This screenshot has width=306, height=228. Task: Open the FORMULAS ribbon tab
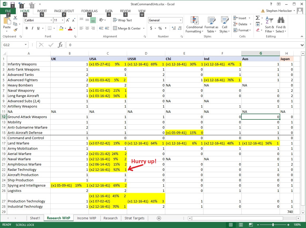pos(89,11)
